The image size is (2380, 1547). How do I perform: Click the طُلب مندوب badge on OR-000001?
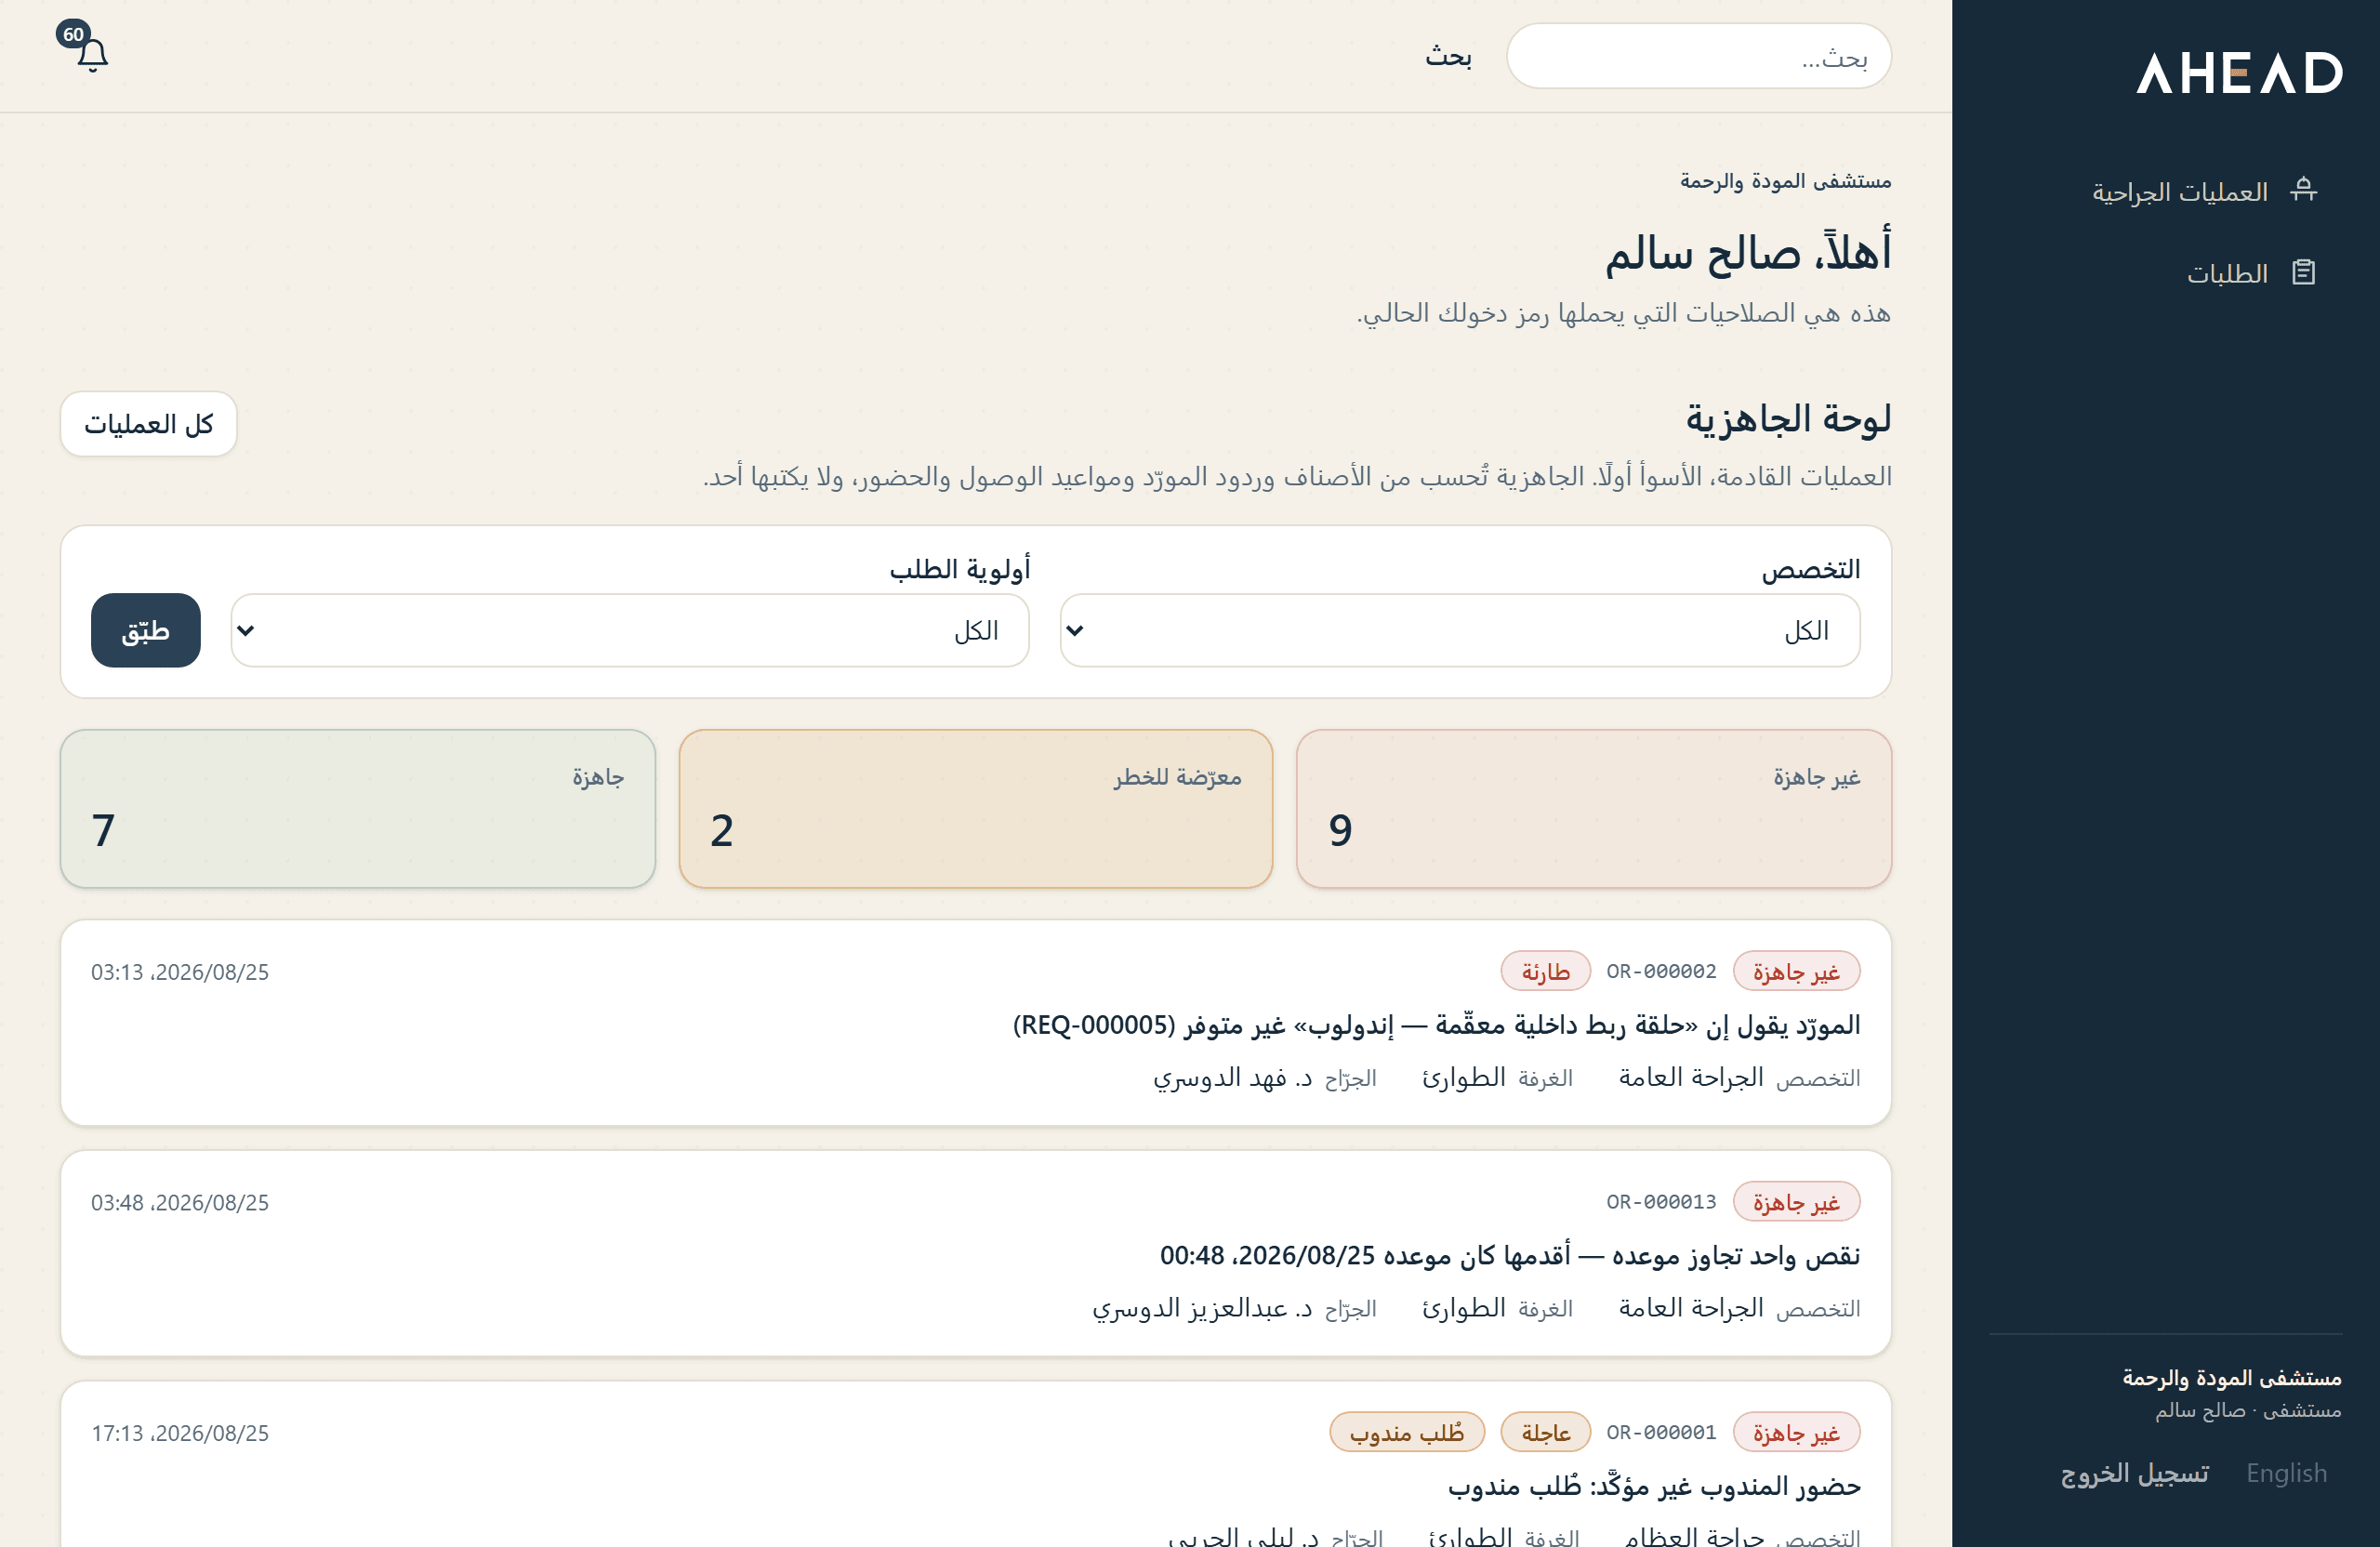[x=1406, y=1432]
